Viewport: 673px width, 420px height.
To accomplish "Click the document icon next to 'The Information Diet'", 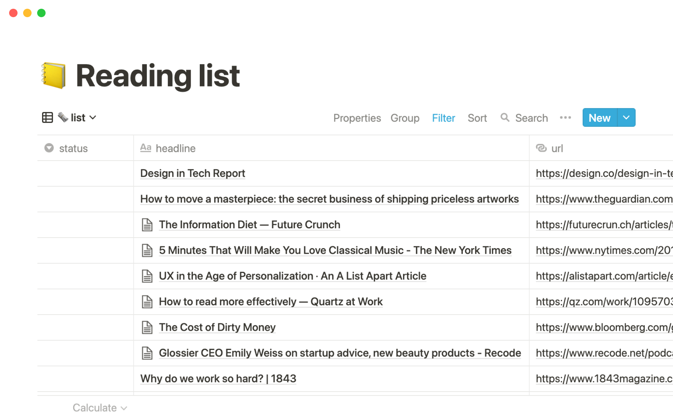I will (x=148, y=224).
